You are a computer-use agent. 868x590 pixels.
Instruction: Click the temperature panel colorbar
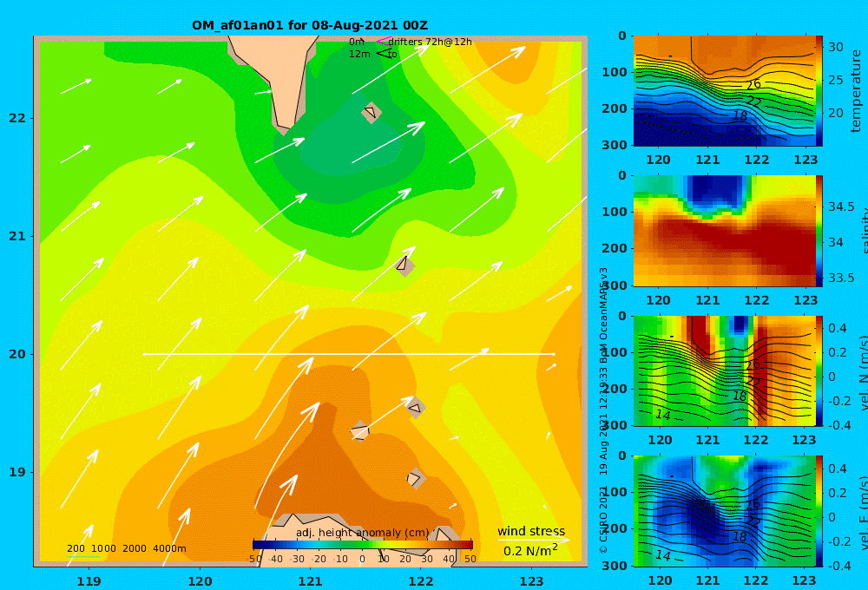pos(819,91)
